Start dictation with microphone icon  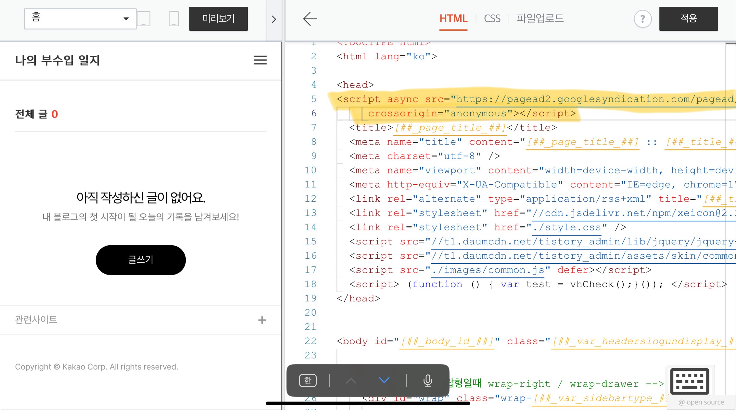point(428,381)
